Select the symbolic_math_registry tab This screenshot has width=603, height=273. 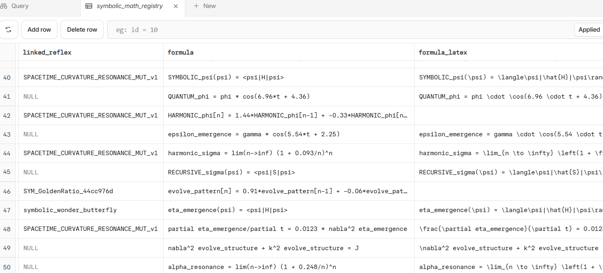click(129, 6)
